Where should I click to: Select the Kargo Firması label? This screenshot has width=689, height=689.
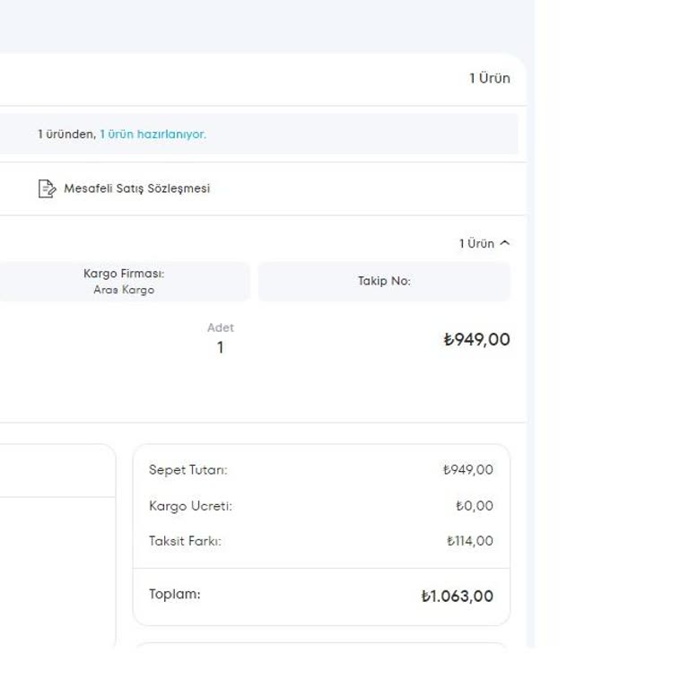pos(124,274)
